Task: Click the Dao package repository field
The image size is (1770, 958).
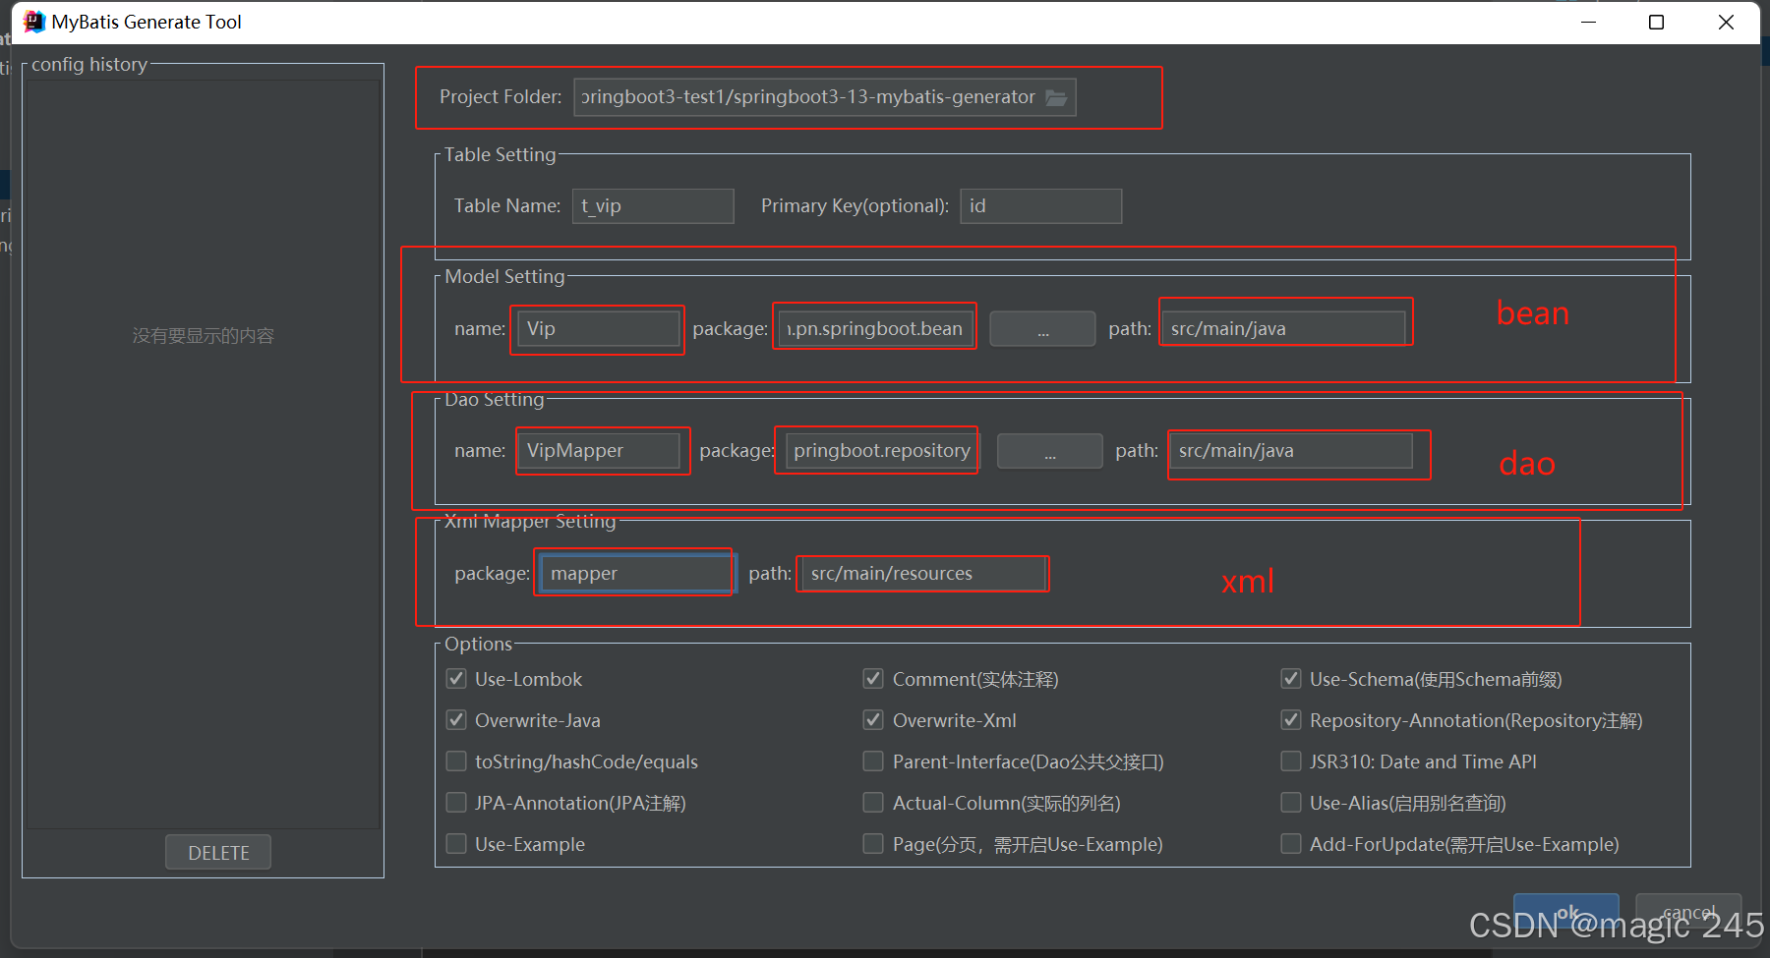Action: coord(882,451)
